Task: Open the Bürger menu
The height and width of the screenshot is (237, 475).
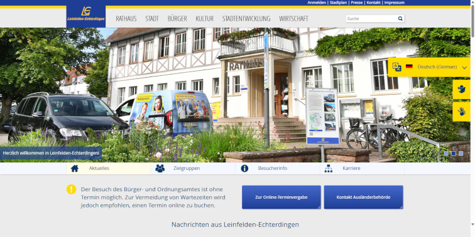Action: (177, 19)
